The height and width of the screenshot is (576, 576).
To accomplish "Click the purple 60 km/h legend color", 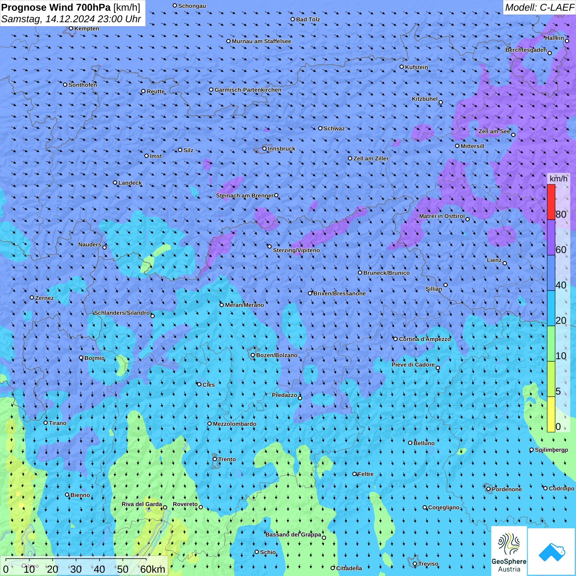I will [x=551, y=238].
